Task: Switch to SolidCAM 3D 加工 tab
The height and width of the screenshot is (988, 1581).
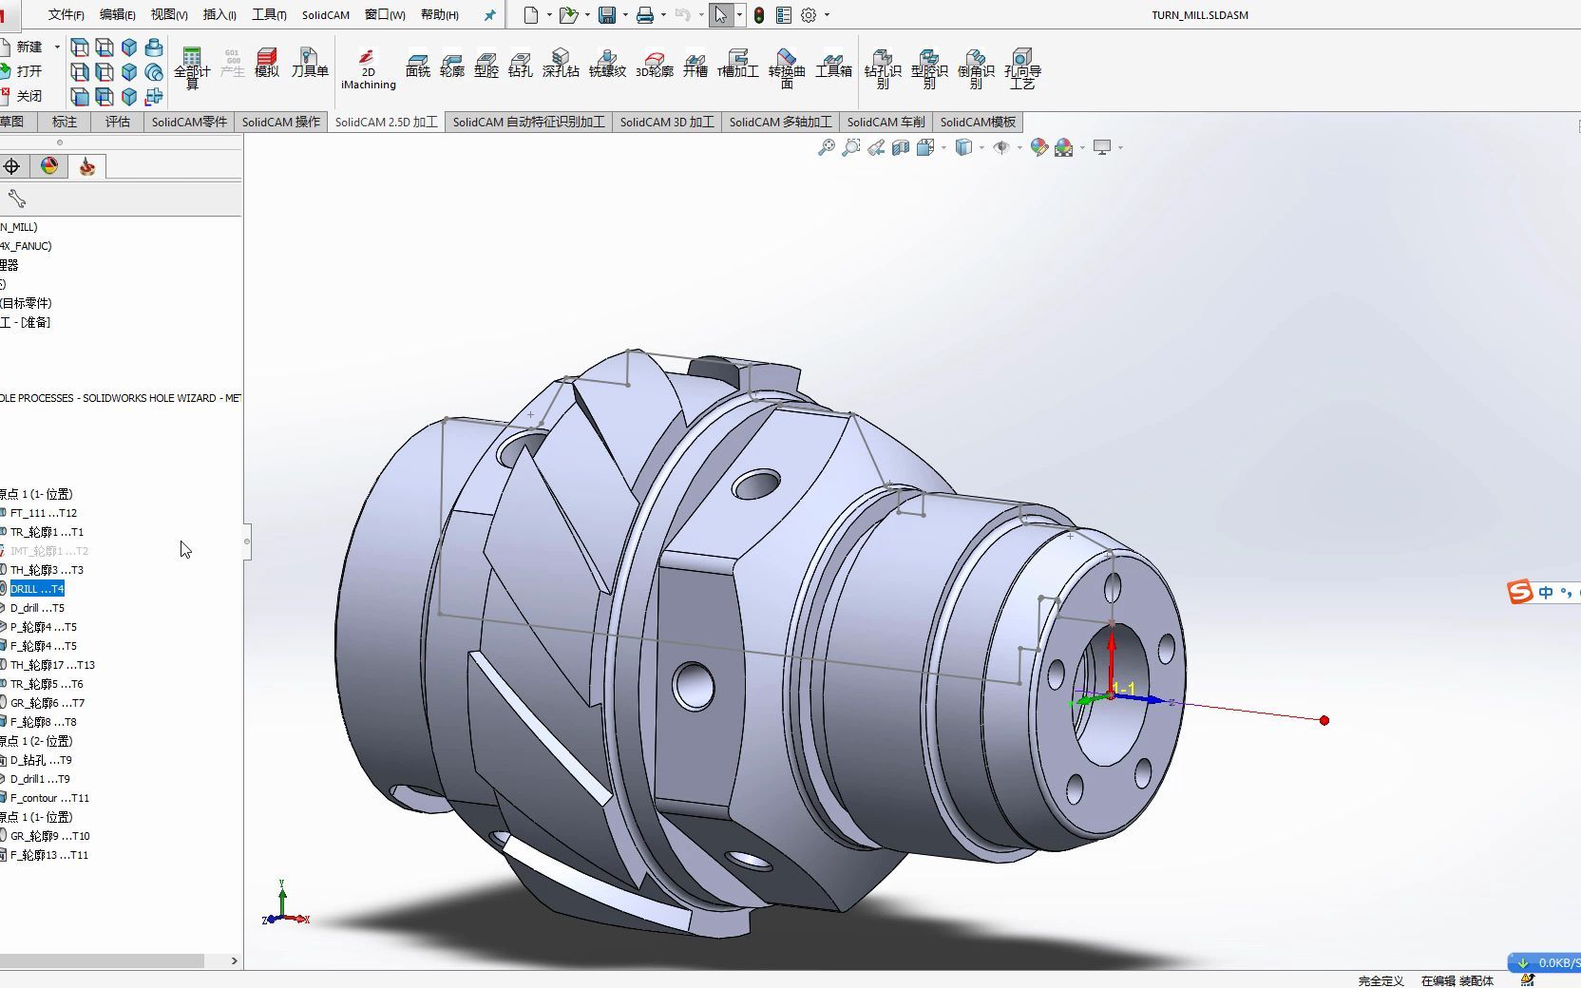Action: pos(667,122)
